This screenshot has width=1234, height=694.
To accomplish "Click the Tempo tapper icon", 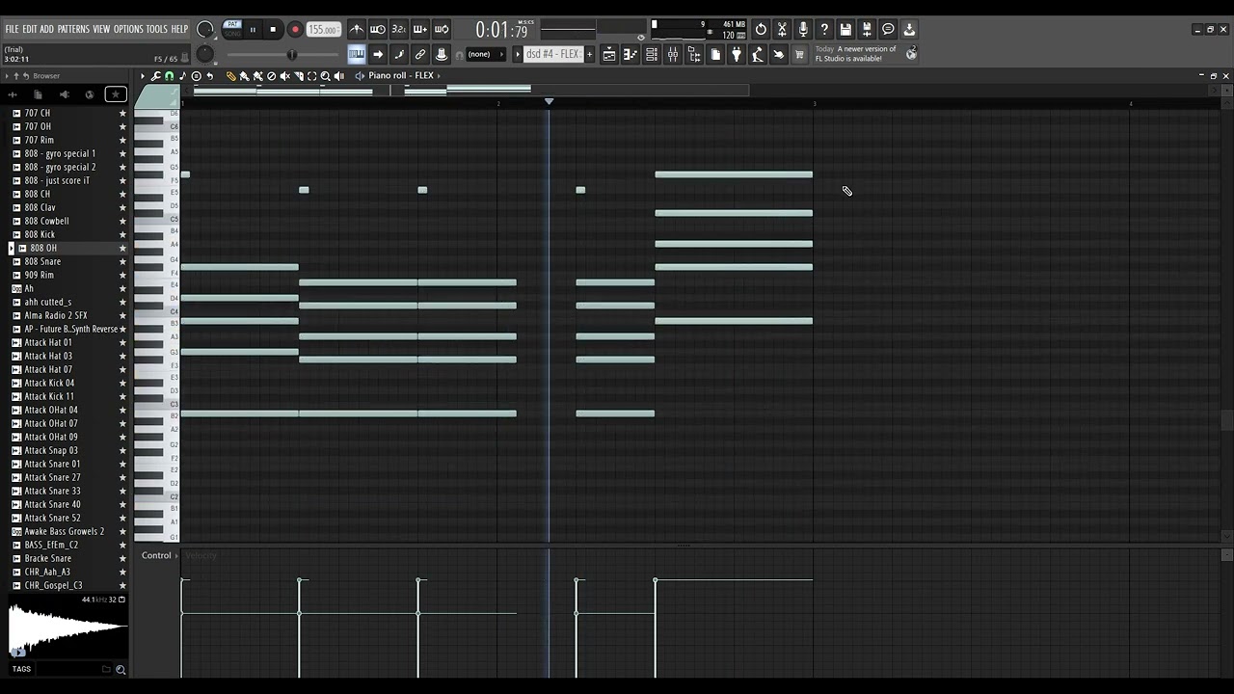I will 758,55.
